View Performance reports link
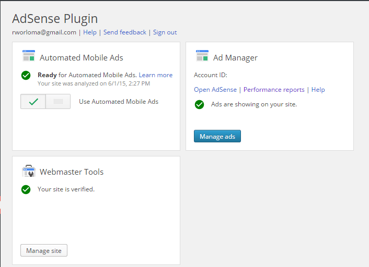This screenshot has height=267, width=369. (x=274, y=90)
